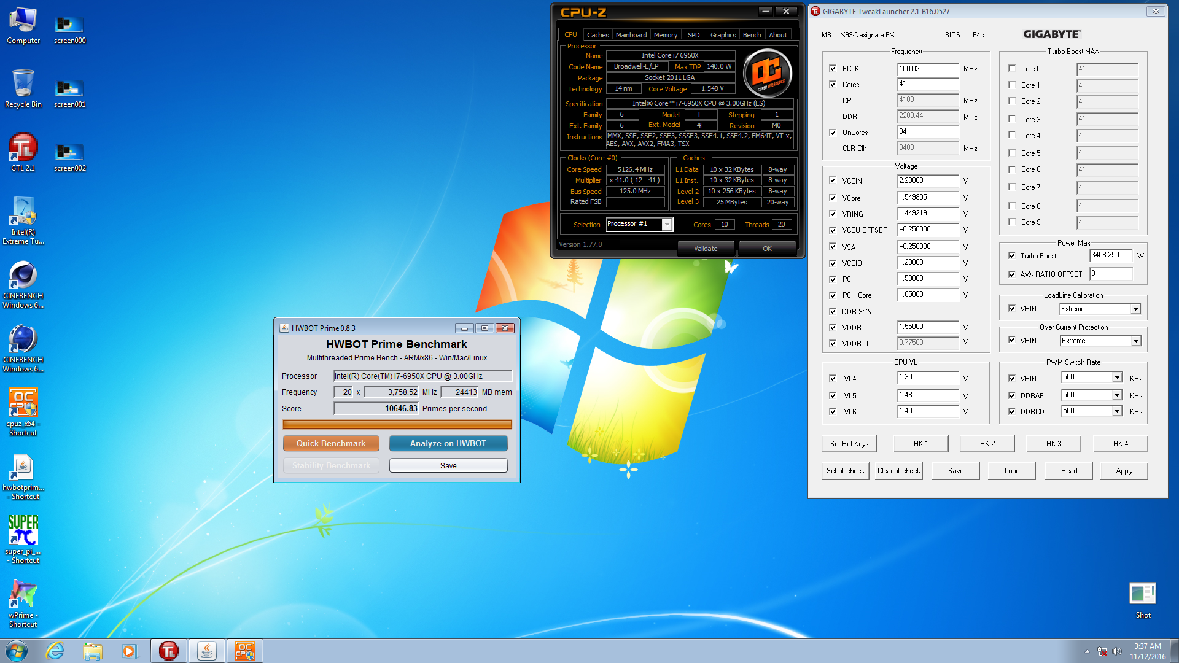
Task: Toggle the Turbo Boost power max checkbox
Action: click(1012, 255)
